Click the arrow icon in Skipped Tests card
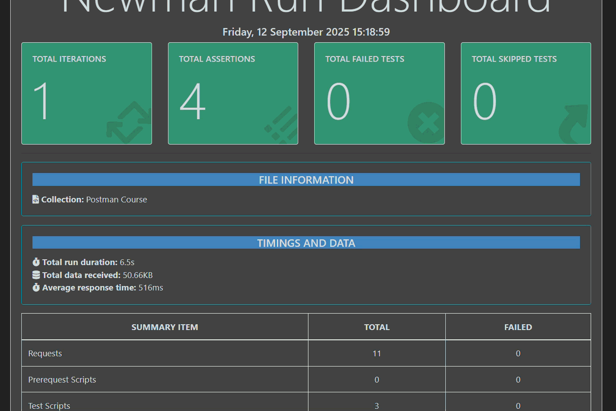616x411 pixels. coord(573,124)
